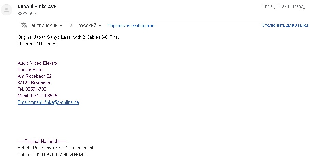This screenshot has height=158, width=309.
Task: Click the arrow between the two languages
Action: click(71, 25)
